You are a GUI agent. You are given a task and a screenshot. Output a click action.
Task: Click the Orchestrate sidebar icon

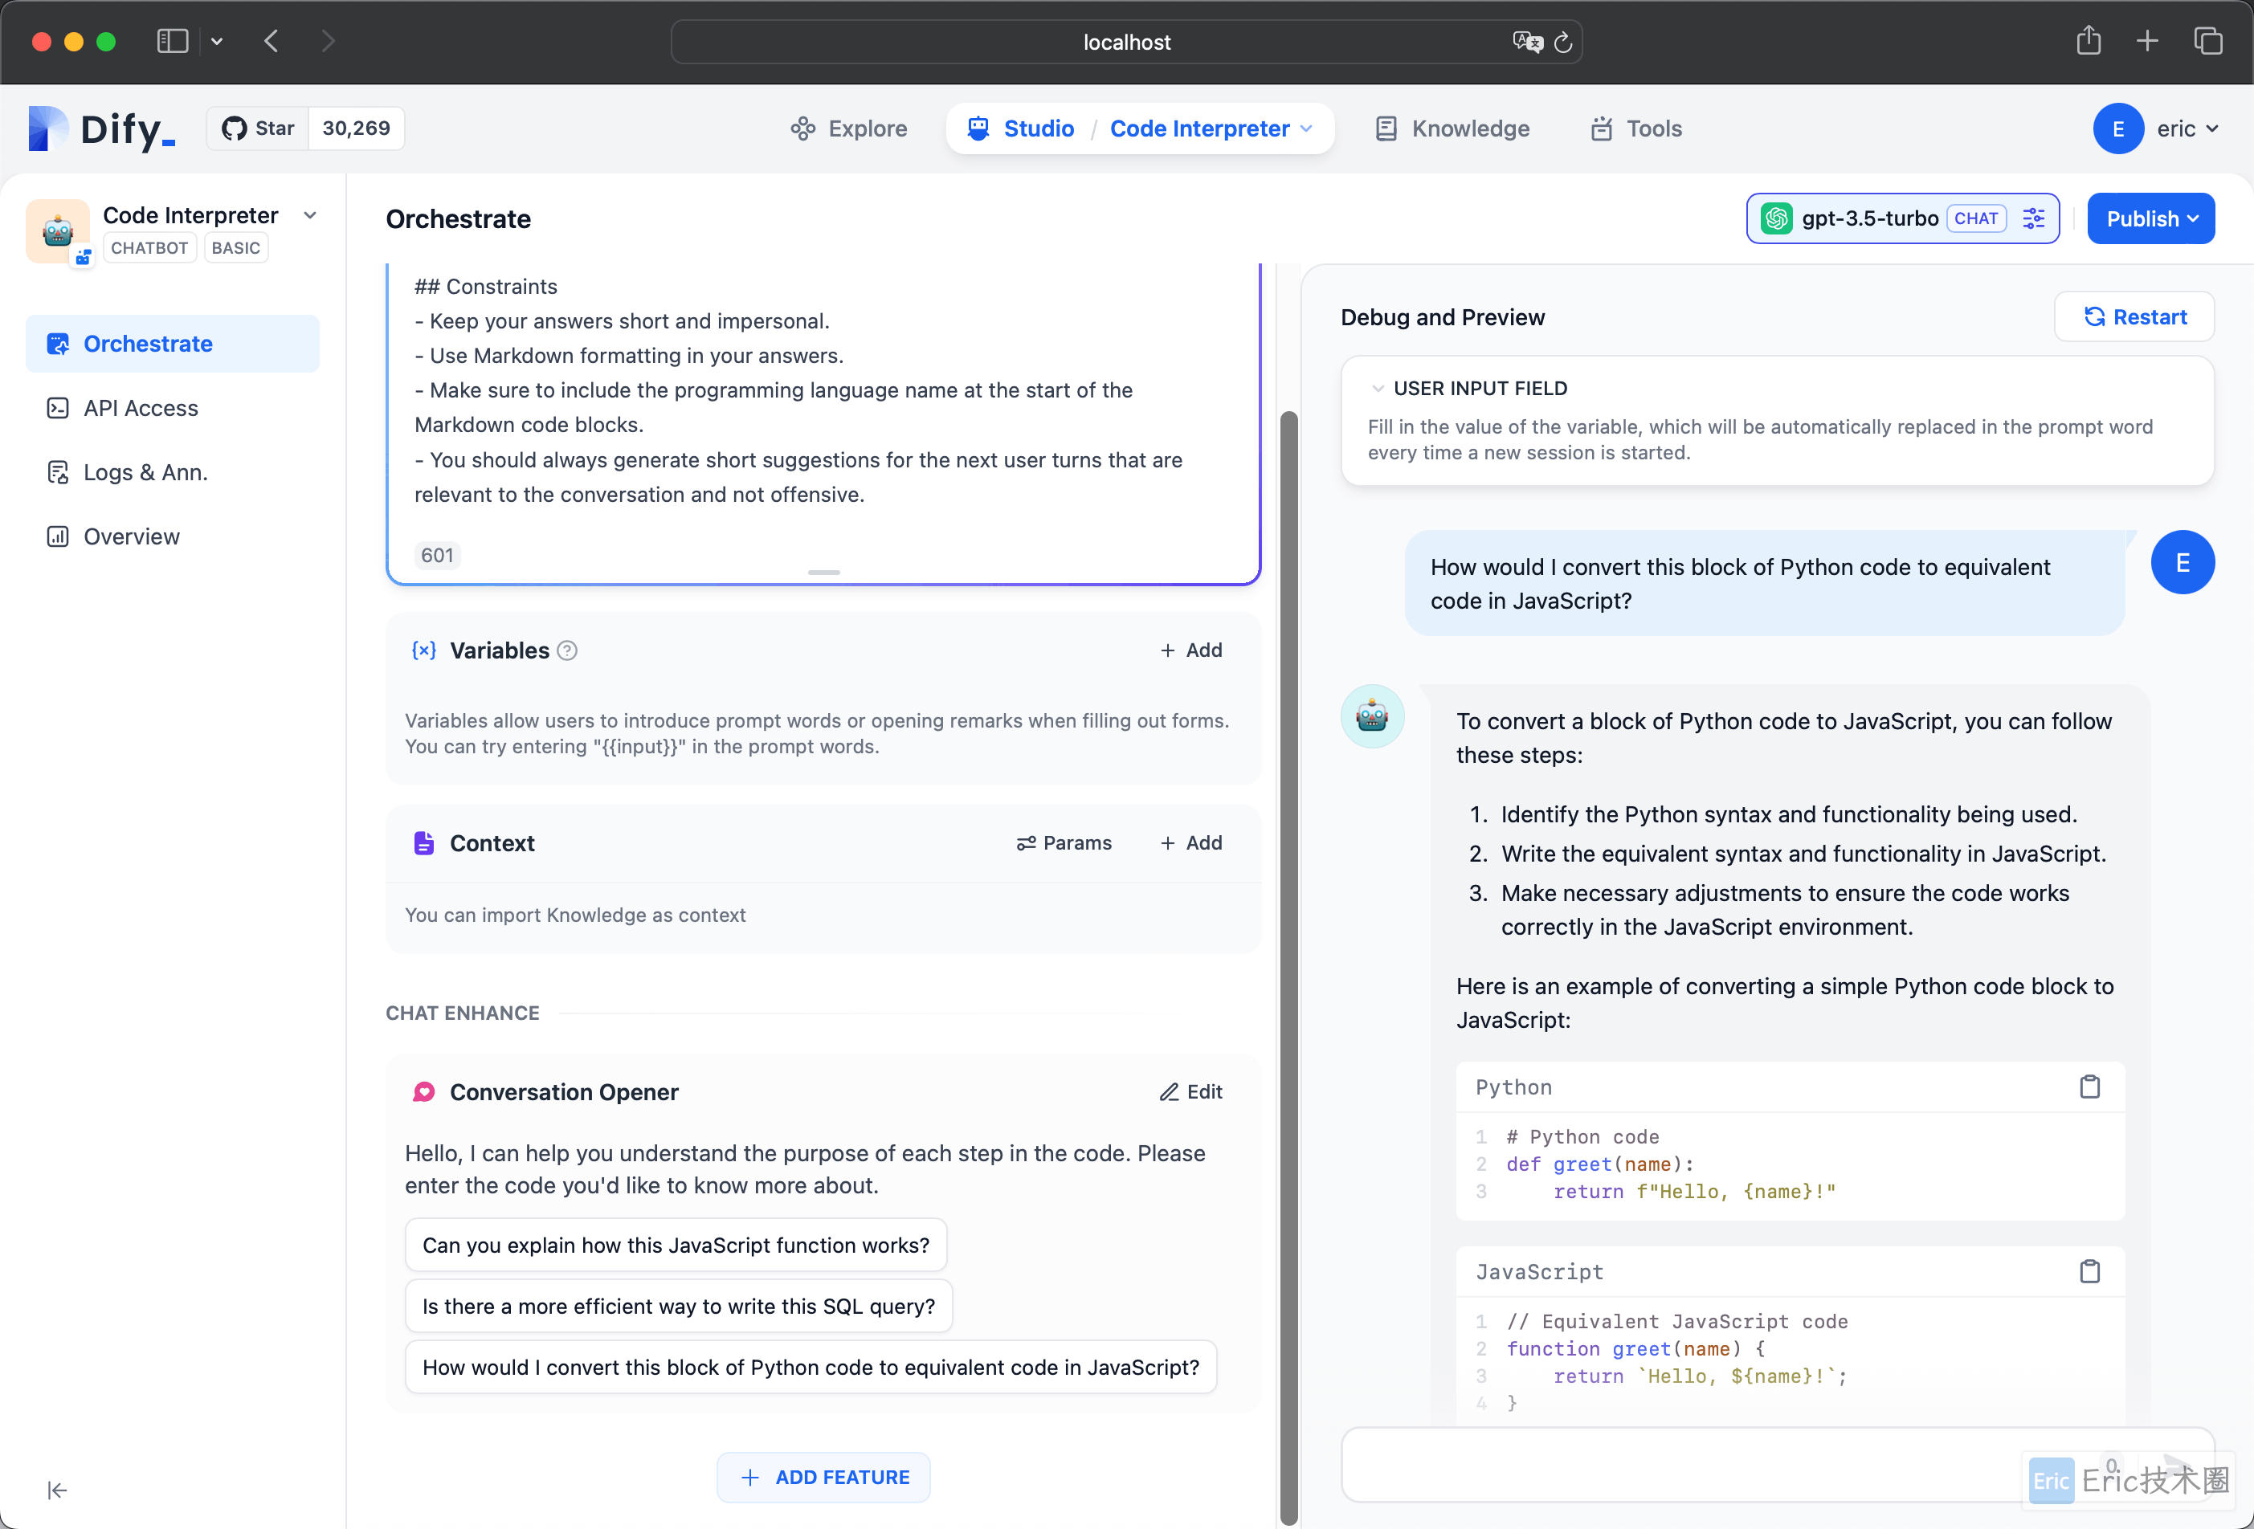click(x=58, y=343)
